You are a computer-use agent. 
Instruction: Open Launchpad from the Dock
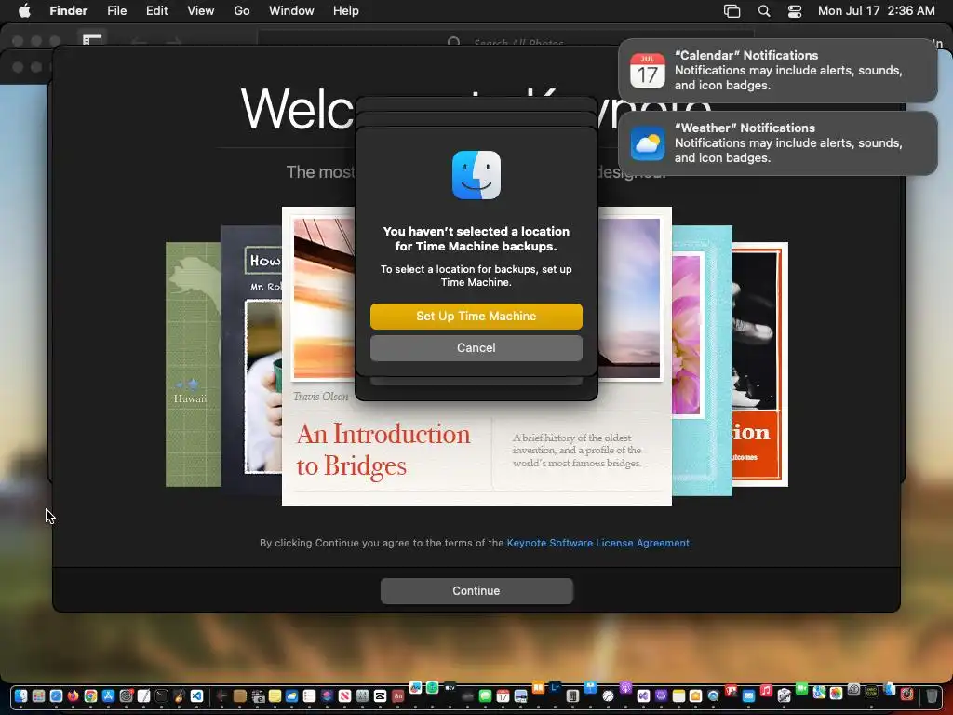tap(38, 696)
